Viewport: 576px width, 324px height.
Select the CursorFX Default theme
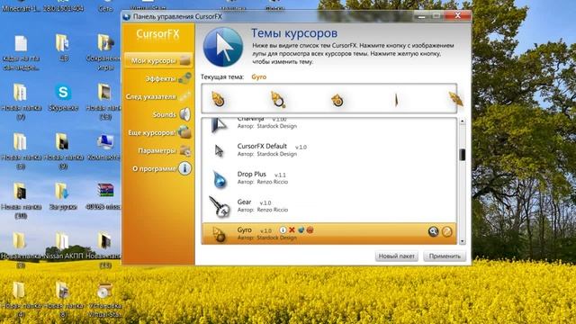(x=329, y=150)
